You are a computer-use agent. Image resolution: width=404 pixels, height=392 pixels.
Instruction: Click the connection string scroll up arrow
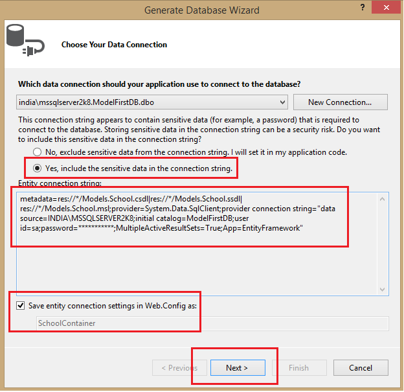[x=382, y=198]
